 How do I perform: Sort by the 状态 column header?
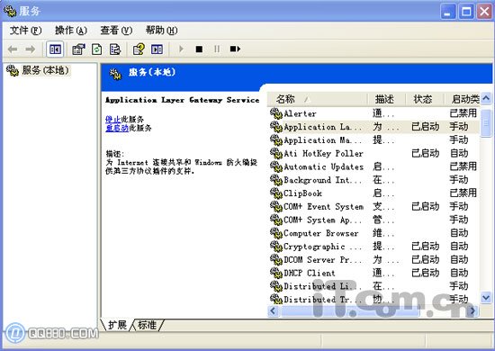coord(425,99)
